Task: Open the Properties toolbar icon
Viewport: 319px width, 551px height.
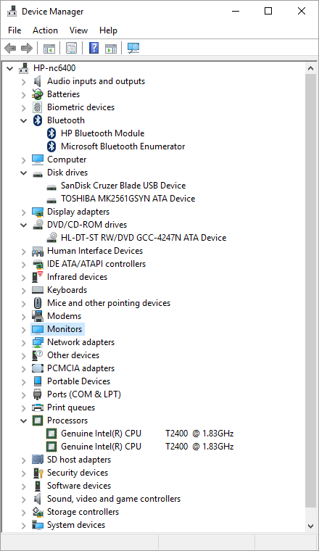Action: pyautogui.click(x=71, y=48)
